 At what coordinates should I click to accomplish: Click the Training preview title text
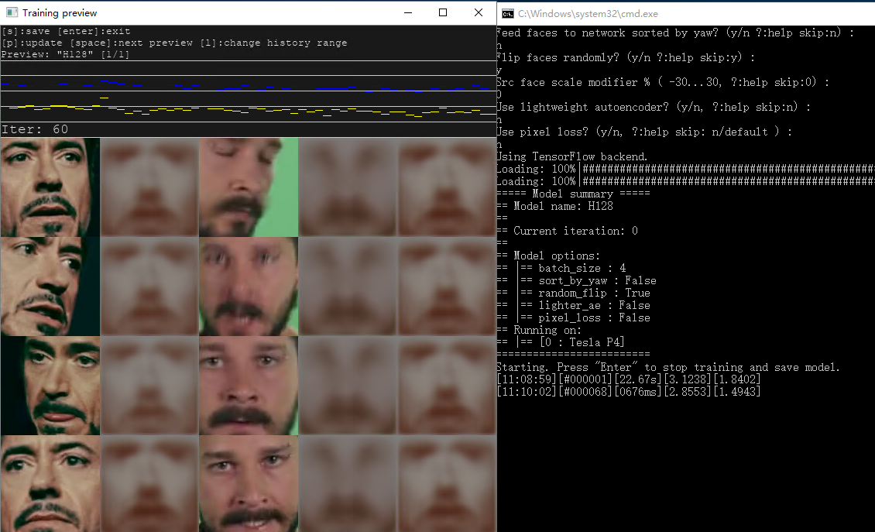(x=60, y=13)
